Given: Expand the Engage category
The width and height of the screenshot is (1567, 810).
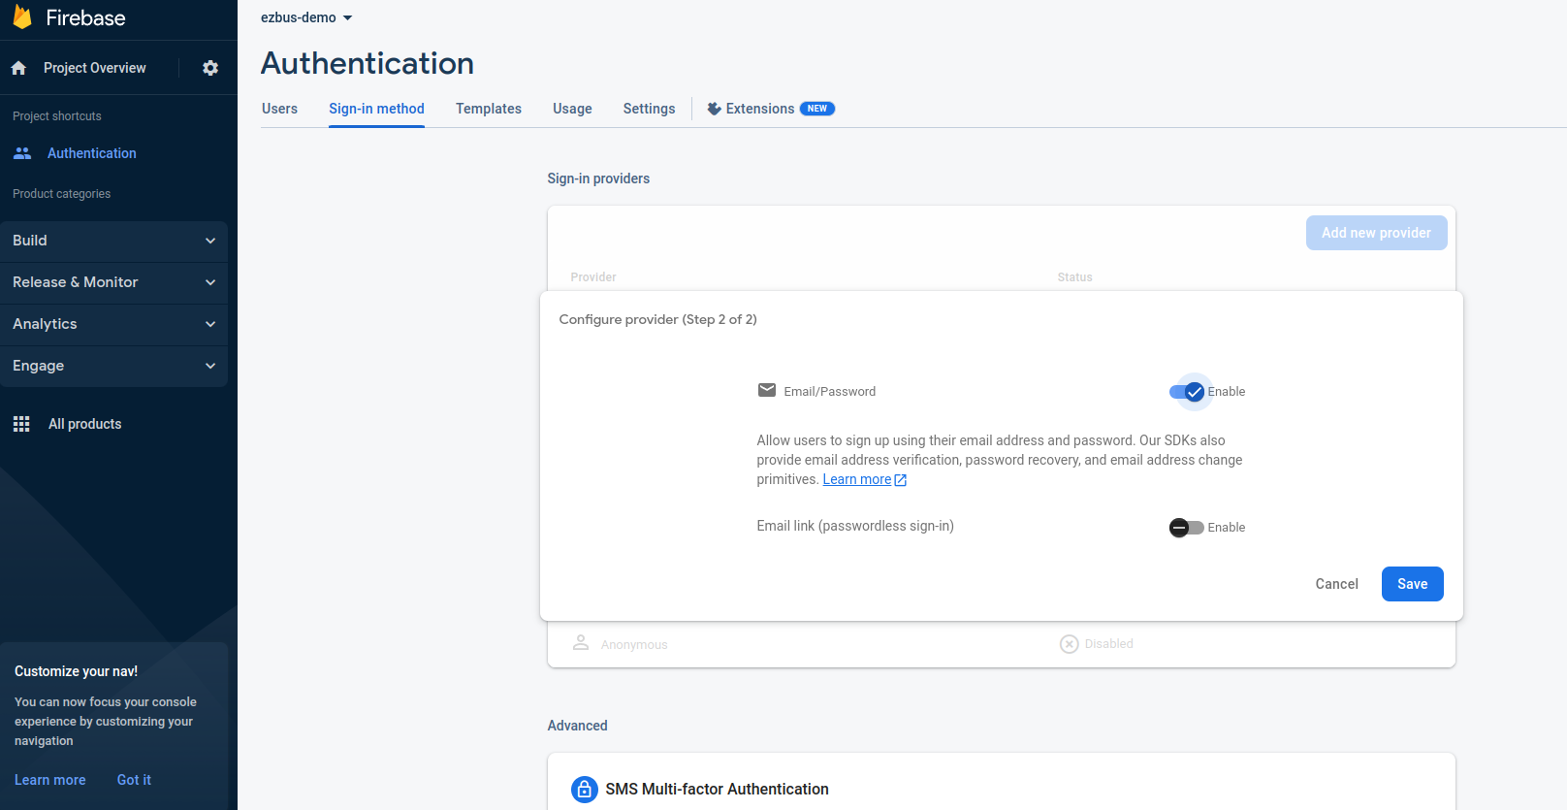Looking at the screenshot, I should point(113,366).
